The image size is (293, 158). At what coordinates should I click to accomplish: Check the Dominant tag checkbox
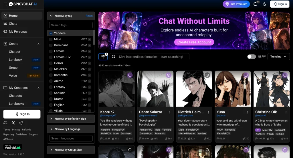(51, 45)
